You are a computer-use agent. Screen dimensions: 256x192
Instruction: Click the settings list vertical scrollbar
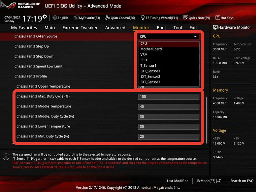click(207, 121)
